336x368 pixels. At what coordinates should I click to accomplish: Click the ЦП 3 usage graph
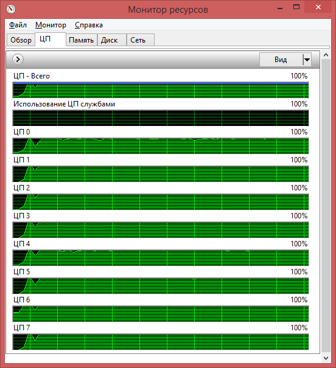(x=161, y=230)
